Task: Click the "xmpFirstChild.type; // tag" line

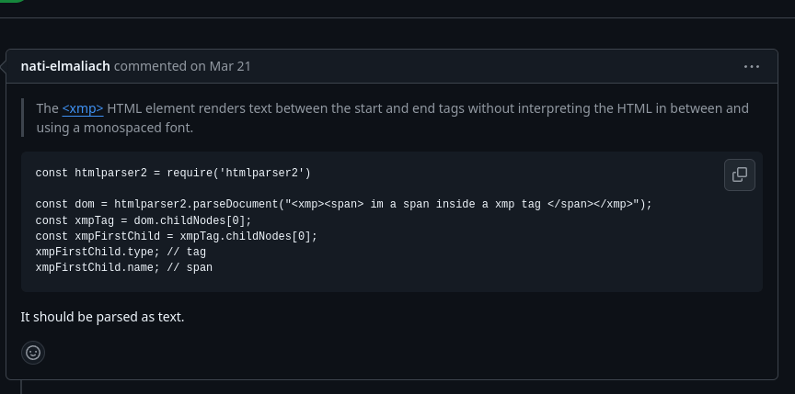Action: 121,252
